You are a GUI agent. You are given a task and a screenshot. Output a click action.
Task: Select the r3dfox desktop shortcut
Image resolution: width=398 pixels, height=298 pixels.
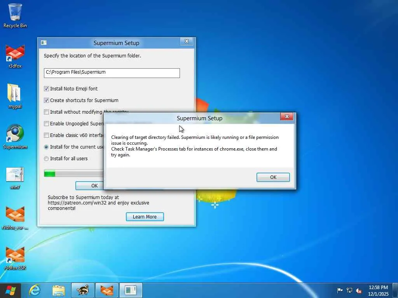point(15,56)
